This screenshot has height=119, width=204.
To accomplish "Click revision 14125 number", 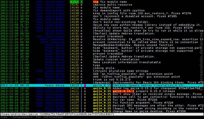I will 74,51.
